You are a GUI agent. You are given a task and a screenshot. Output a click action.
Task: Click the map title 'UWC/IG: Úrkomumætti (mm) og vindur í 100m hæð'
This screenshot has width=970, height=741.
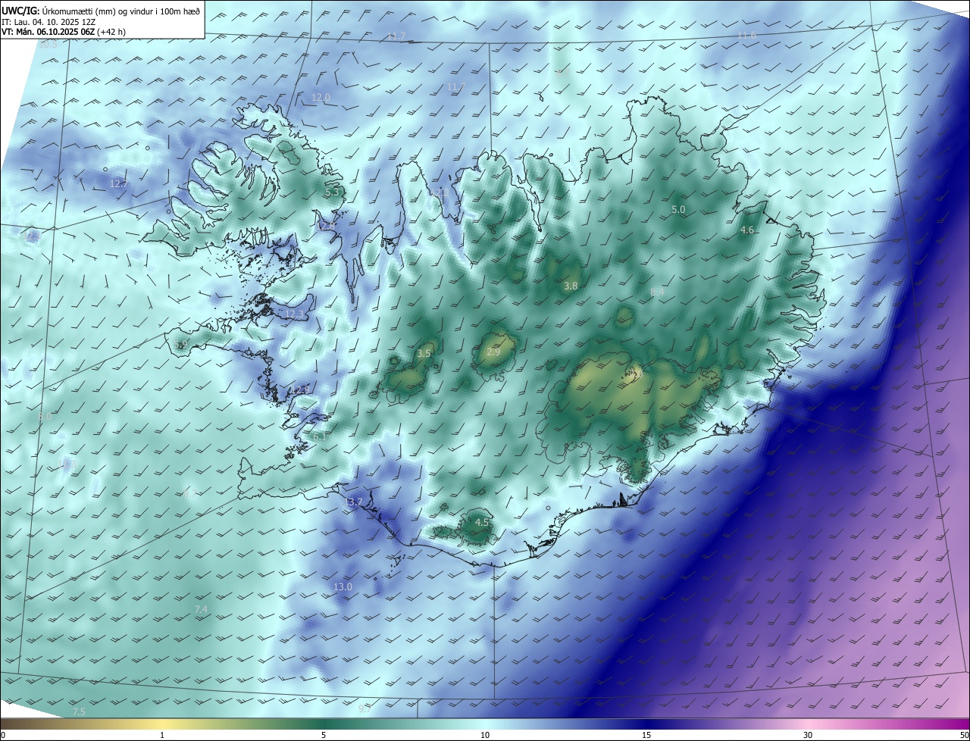point(101,11)
